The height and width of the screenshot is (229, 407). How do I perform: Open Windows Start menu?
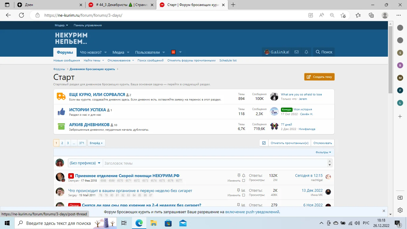tap(7, 223)
